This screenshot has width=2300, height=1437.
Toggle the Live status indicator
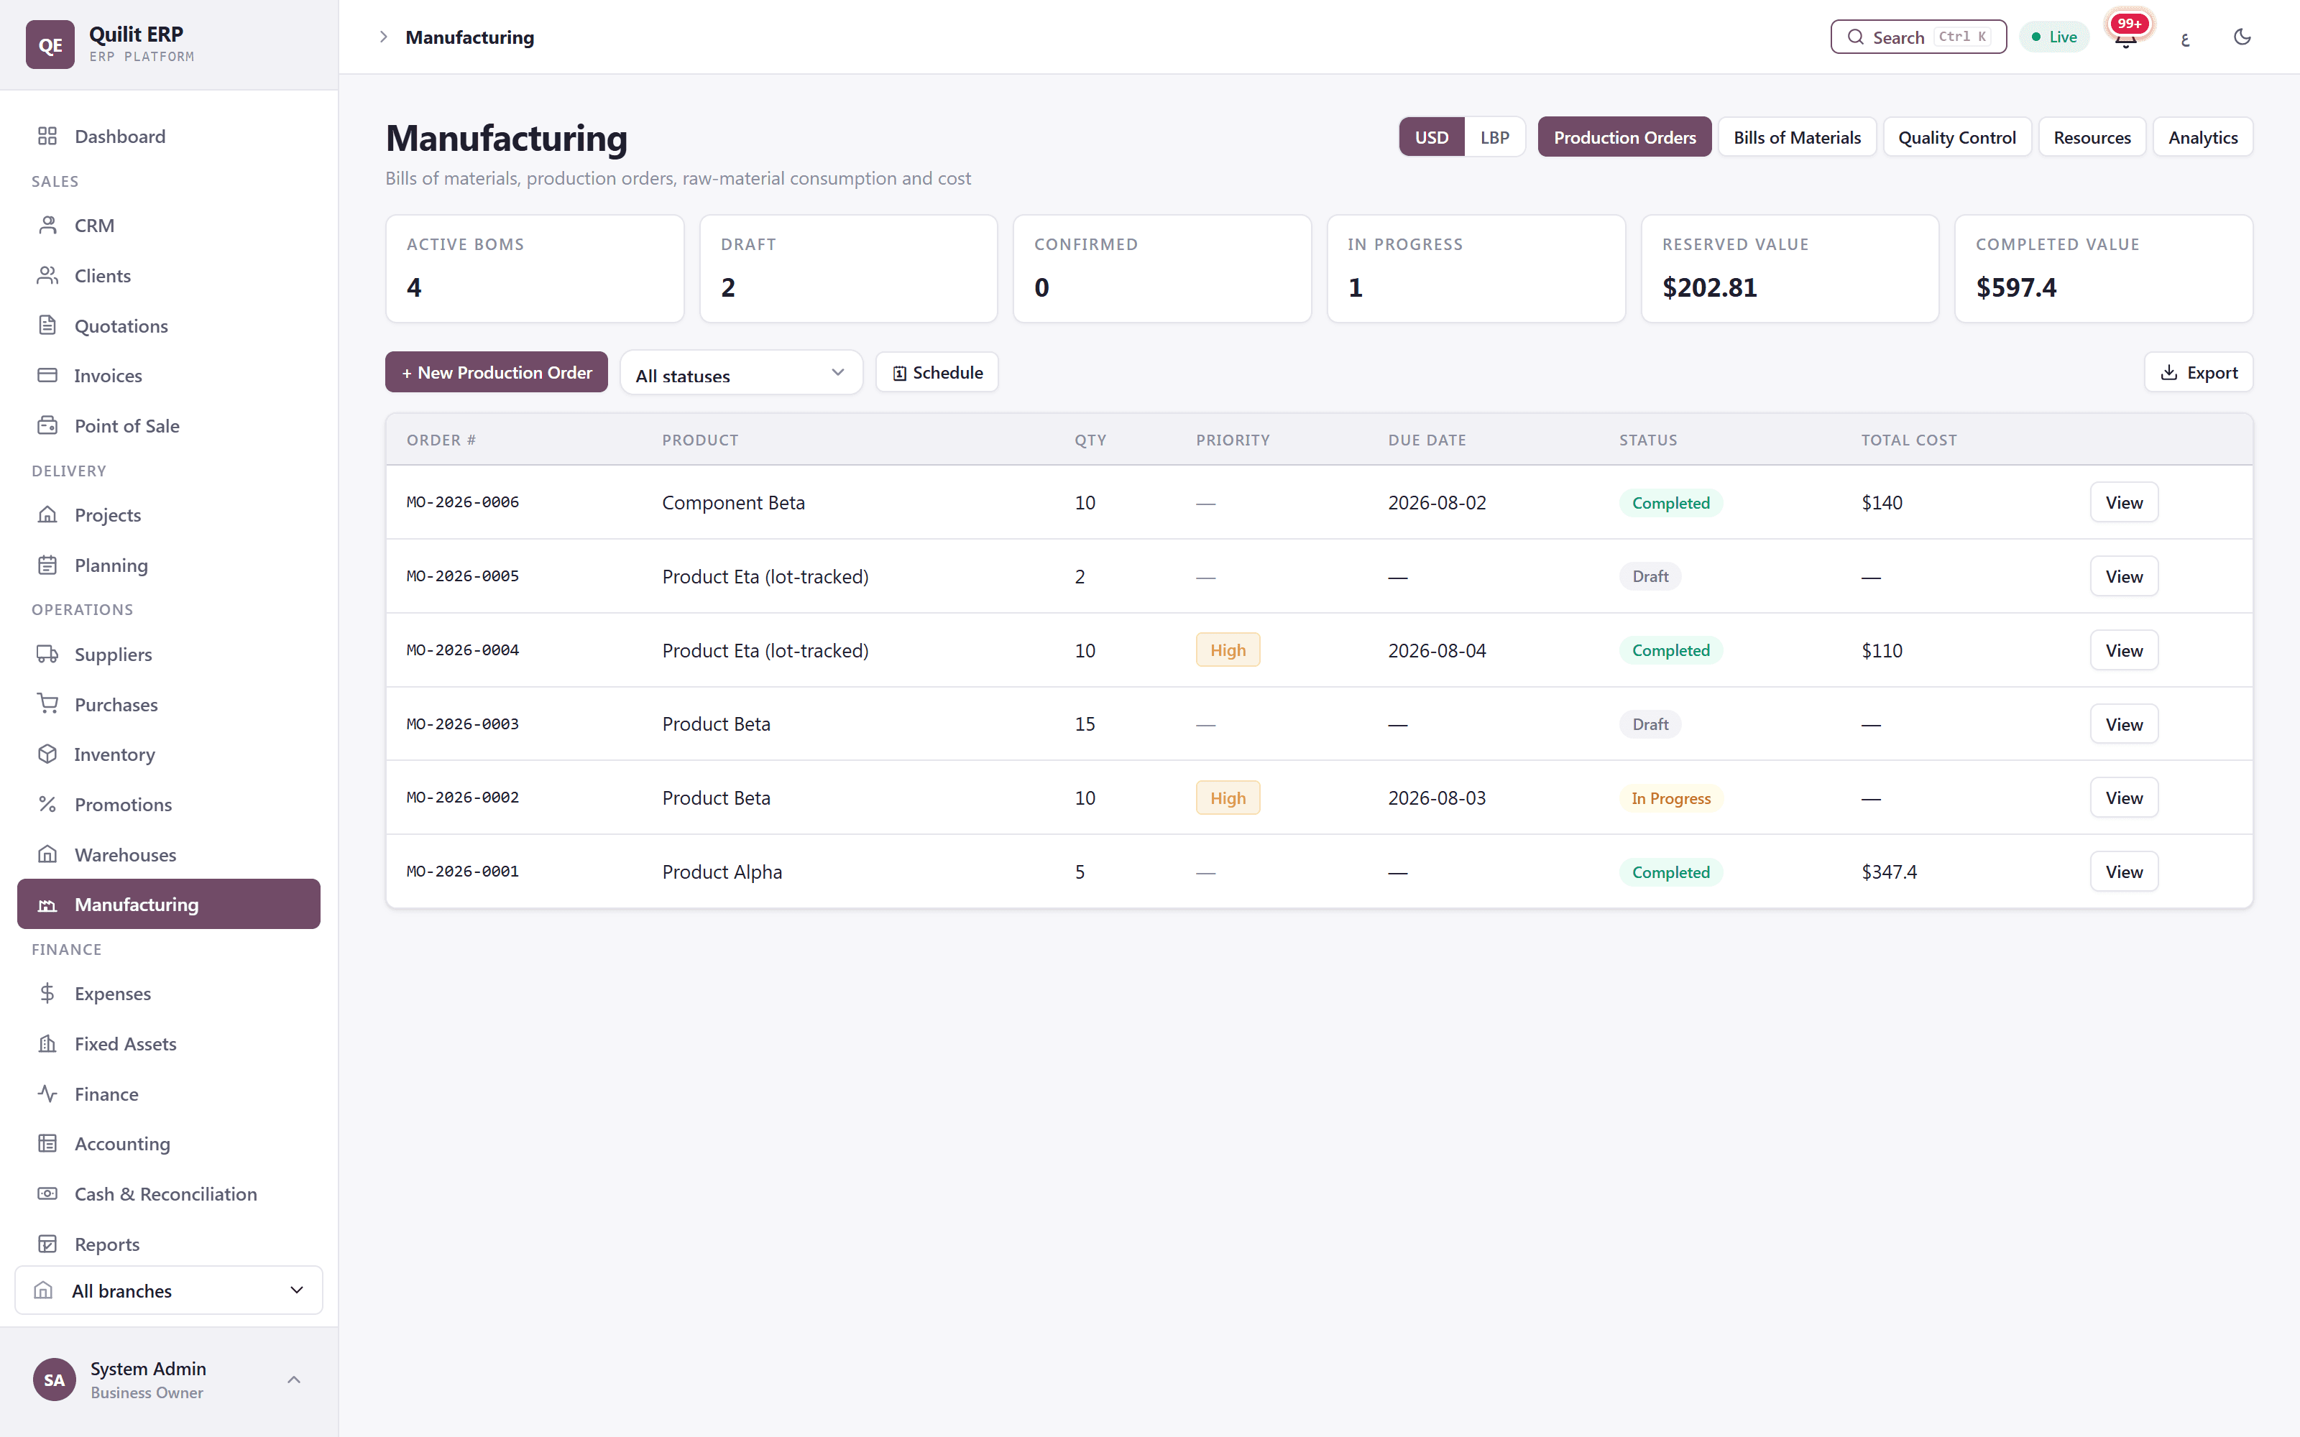2054,37
